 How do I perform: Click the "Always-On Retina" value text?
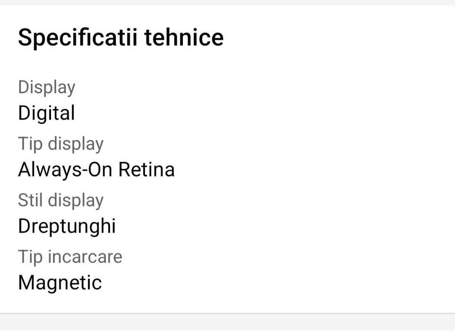point(96,170)
